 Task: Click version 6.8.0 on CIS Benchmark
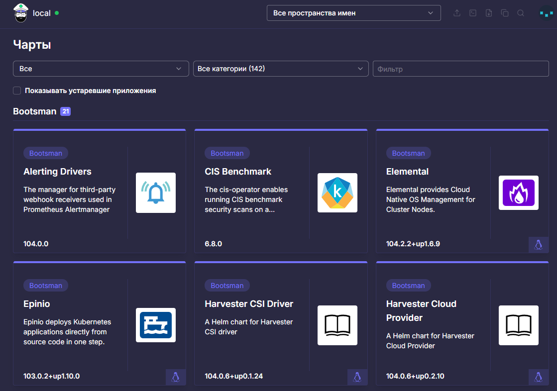tap(213, 244)
